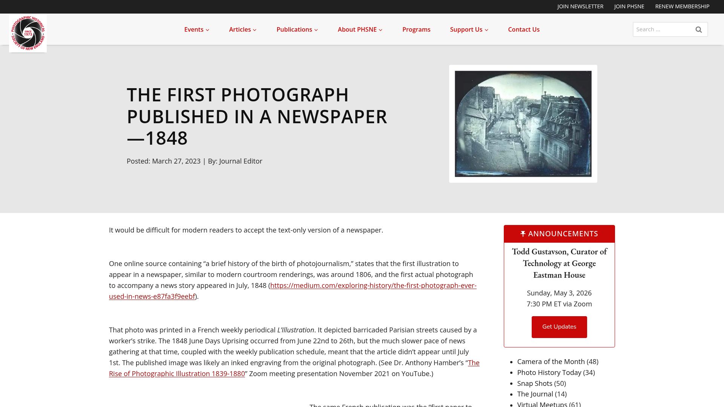Expand the Support Us menu chevron
724x407 pixels.
click(486, 30)
